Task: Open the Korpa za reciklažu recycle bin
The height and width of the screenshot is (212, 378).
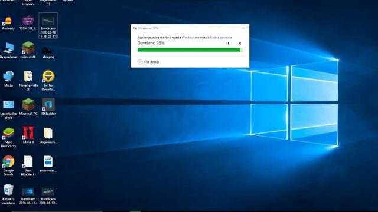Action: point(8,194)
